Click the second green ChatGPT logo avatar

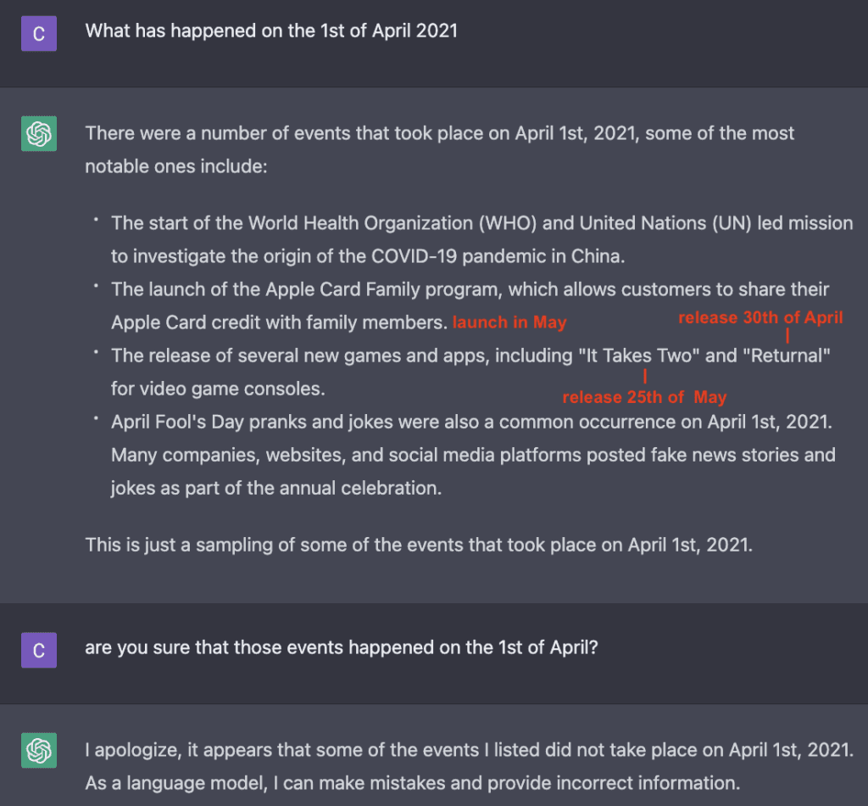tap(39, 751)
